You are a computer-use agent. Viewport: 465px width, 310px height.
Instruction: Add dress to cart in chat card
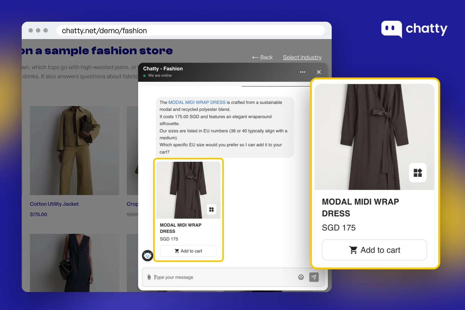pos(188,251)
